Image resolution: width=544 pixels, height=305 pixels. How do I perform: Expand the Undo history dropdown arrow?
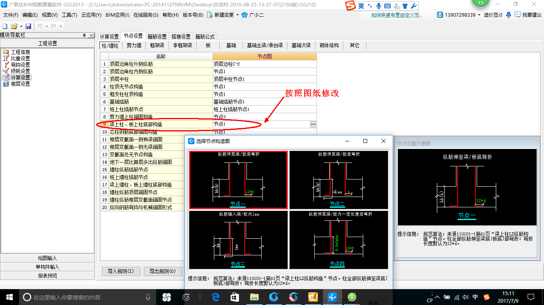click(x=46, y=26)
